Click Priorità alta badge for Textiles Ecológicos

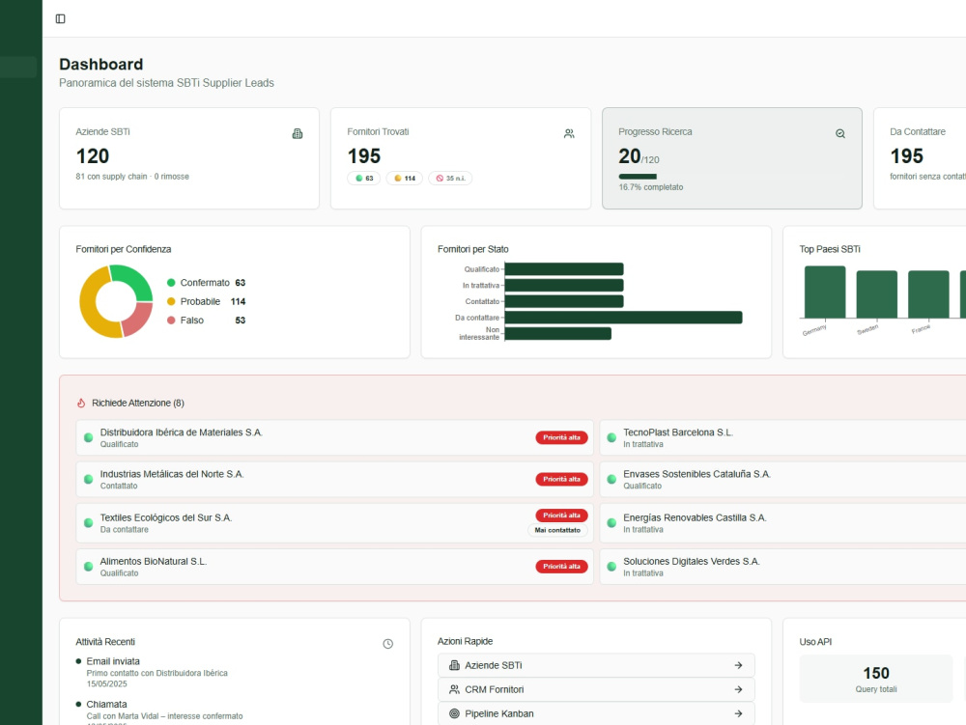(x=561, y=516)
